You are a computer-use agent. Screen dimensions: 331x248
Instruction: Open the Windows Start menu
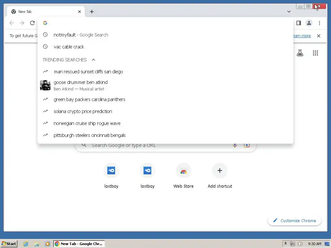point(9,244)
